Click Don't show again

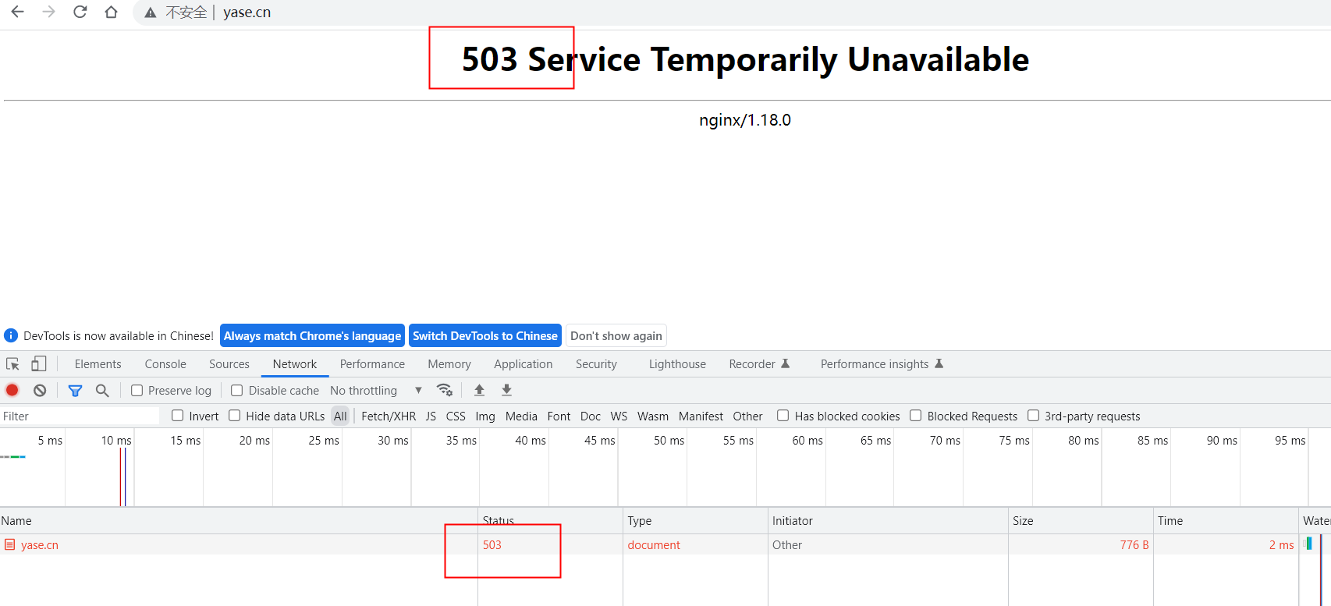point(616,336)
